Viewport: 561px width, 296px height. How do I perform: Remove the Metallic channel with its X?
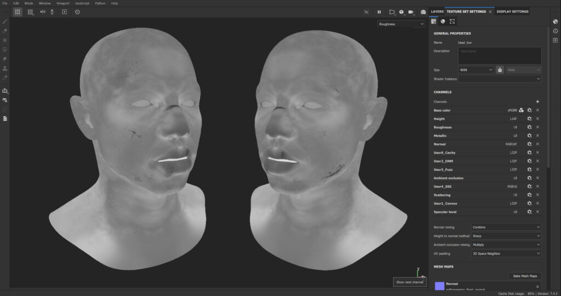pos(537,136)
